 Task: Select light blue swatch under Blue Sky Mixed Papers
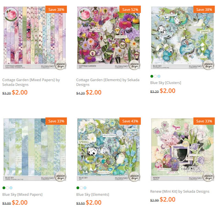click(11, 188)
